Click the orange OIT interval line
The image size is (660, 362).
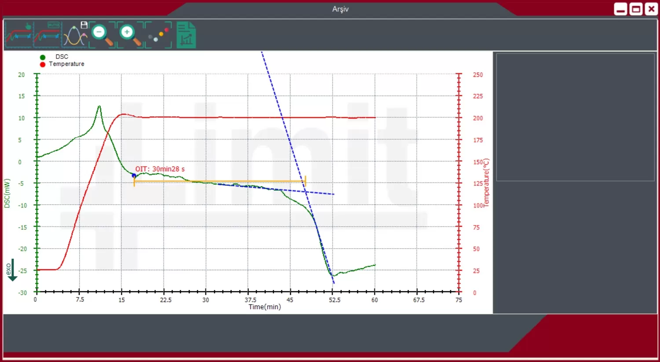click(x=220, y=181)
